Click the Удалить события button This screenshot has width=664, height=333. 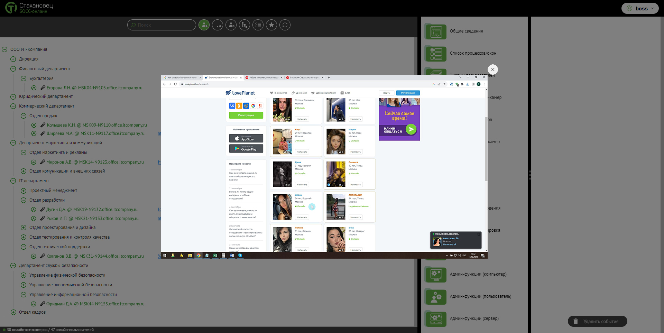click(597, 321)
